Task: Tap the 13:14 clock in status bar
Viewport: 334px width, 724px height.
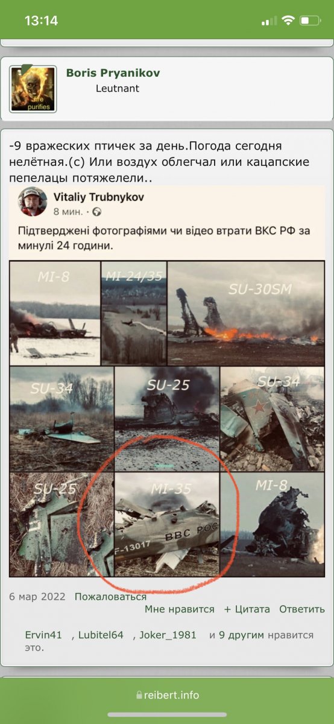Action: [41, 21]
